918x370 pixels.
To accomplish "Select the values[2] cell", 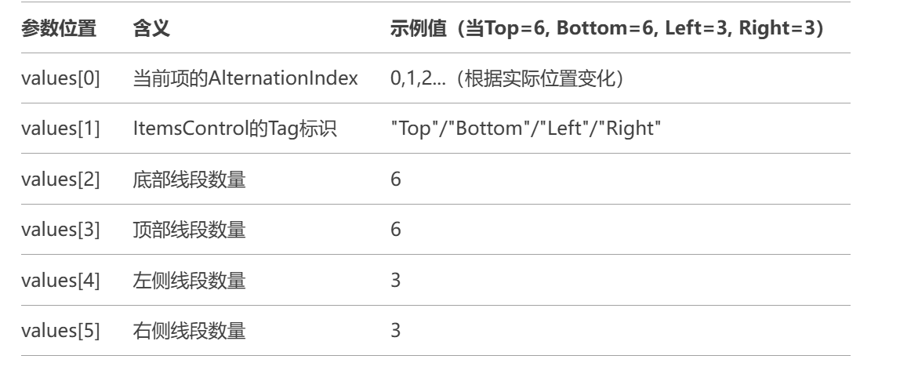I will click(x=60, y=180).
